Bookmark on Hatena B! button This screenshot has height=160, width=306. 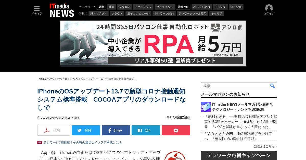146,130
